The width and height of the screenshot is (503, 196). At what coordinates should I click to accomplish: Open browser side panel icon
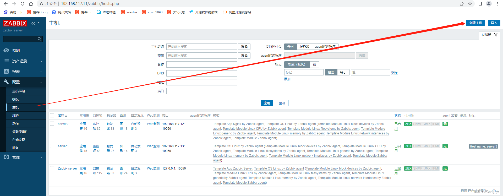(480, 4)
